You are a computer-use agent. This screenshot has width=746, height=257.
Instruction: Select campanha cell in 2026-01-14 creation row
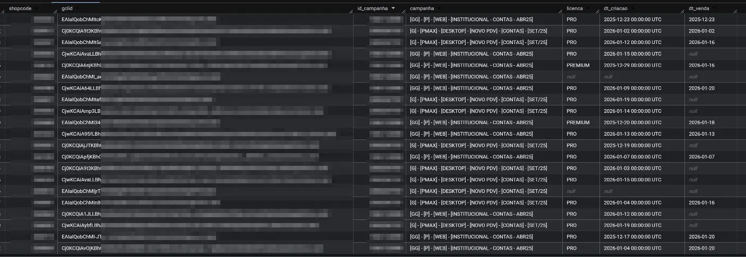(484, 111)
